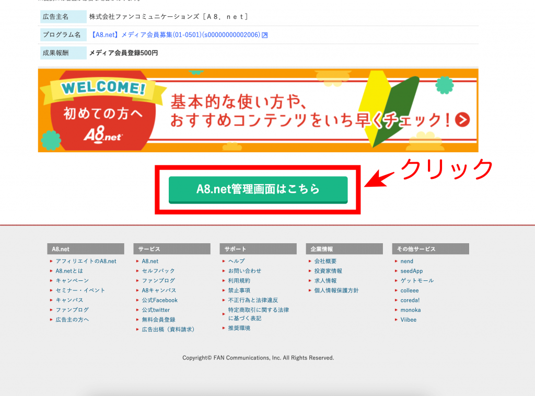Open the 【A8.net】メディア会員募集 program link

[x=175, y=35]
